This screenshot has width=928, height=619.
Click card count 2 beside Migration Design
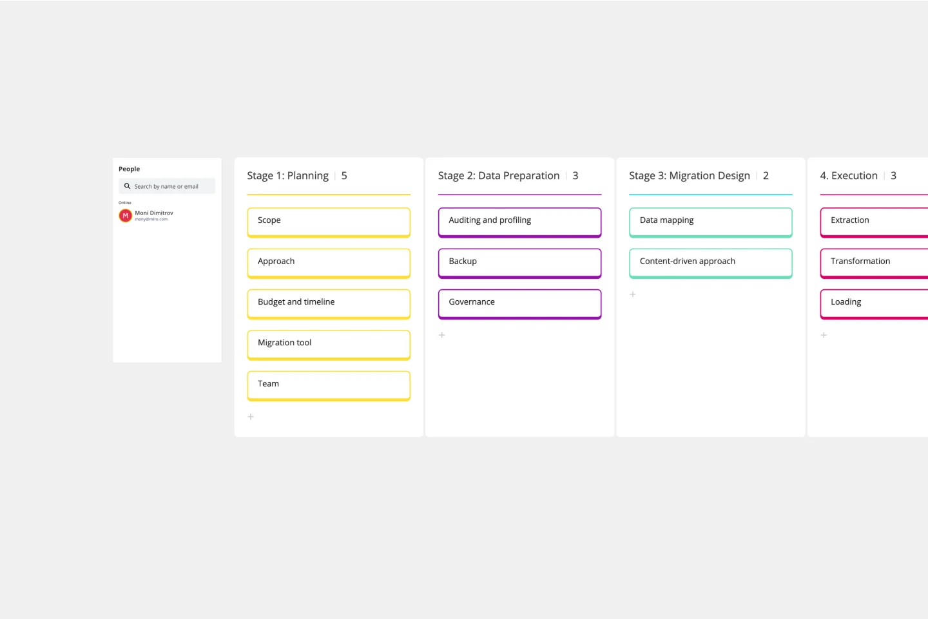click(x=766, y=176)
